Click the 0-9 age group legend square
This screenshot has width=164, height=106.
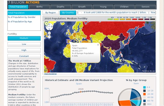pos(144,87)
